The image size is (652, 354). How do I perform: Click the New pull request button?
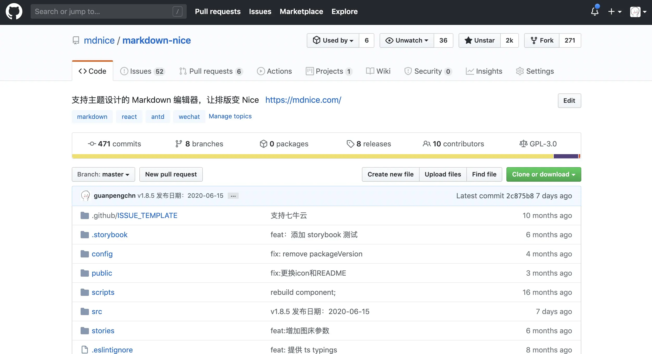171,174
